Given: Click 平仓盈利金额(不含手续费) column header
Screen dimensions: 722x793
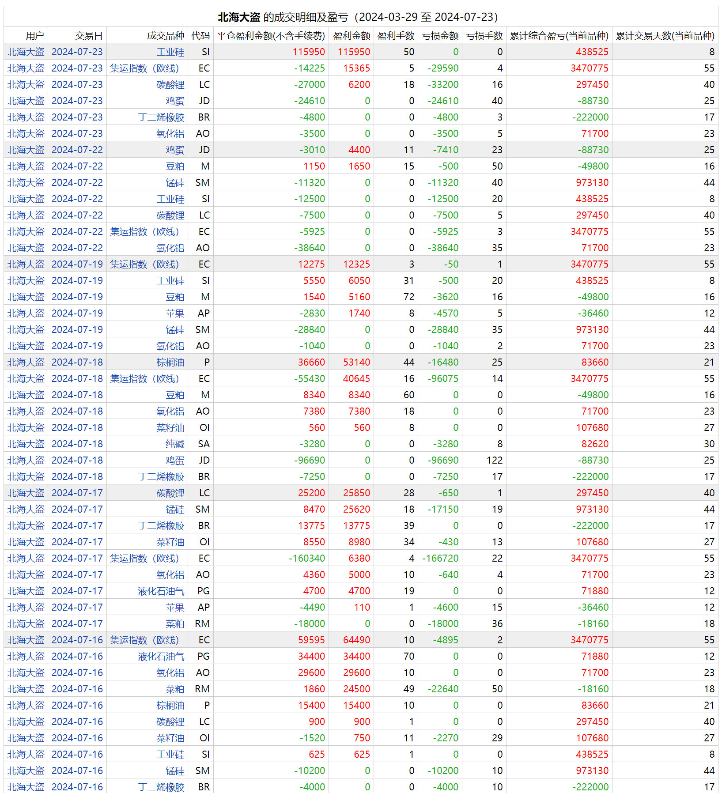Looking at the screenshot, I should [271, 35].
